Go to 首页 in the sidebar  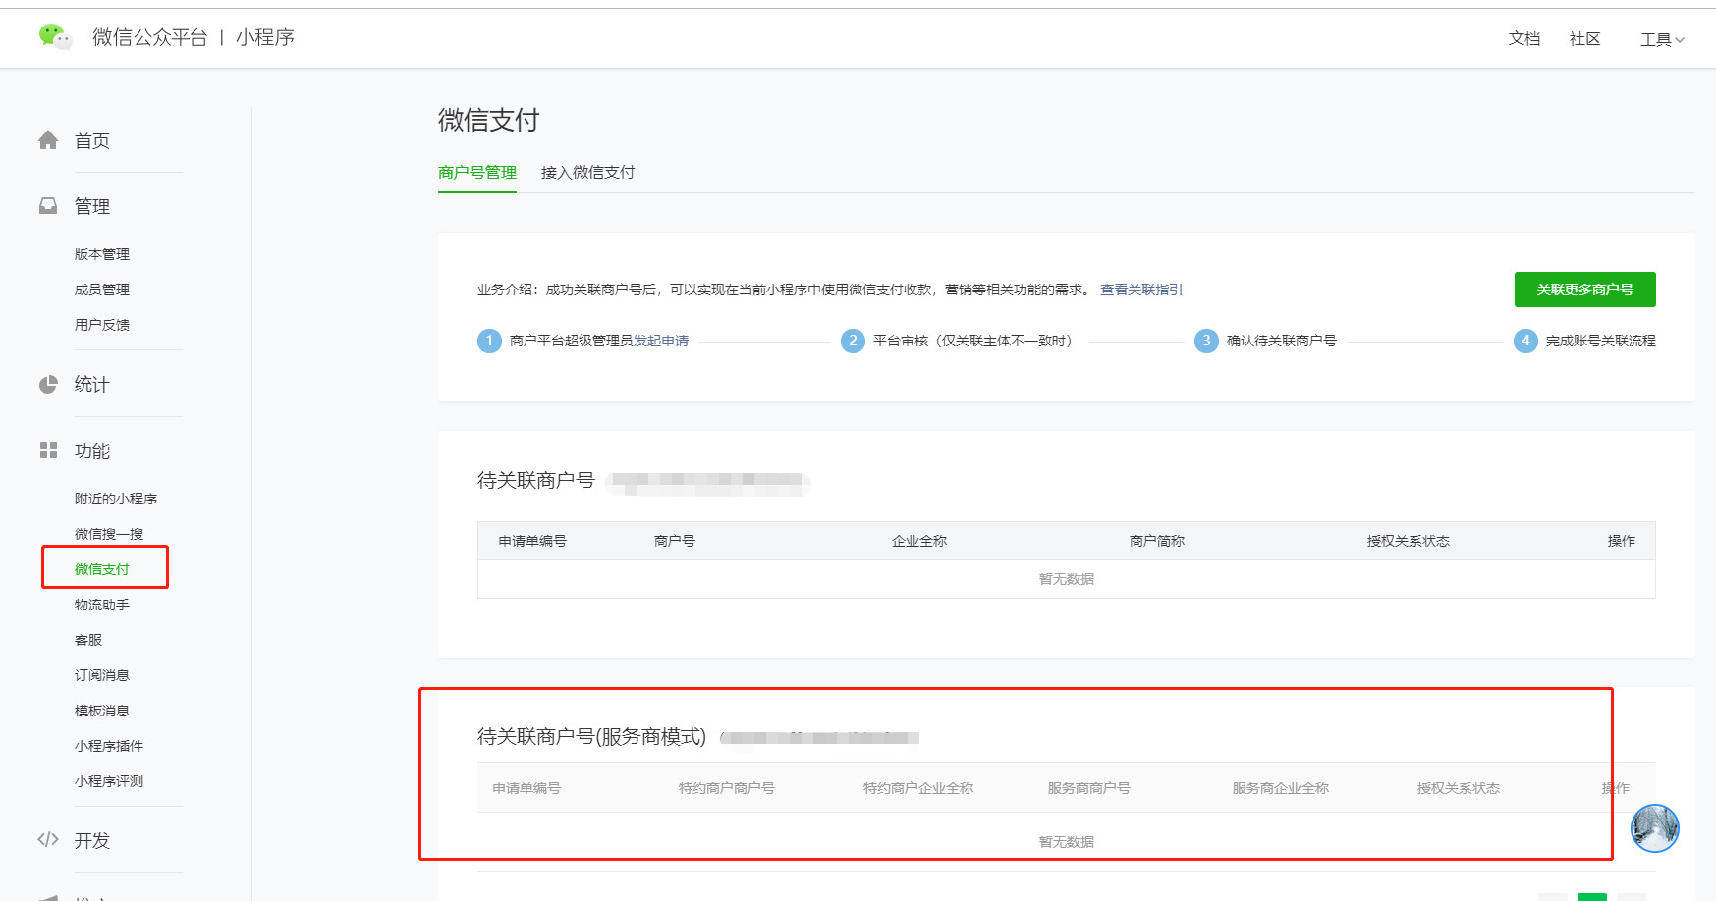coord(92,141)
